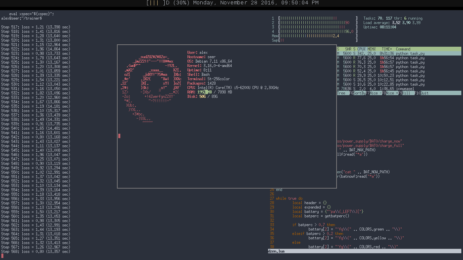This screenshot has width=463, height=260.
Task: Click the dzen.lua status line in vim
Action: [x=365, y=251]
